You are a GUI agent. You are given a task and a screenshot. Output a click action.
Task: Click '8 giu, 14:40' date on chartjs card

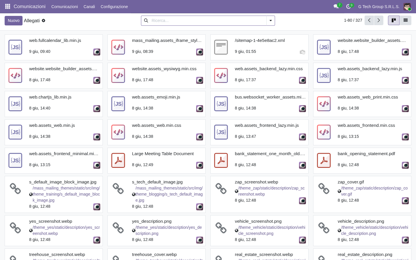click(x=40, y=108)
